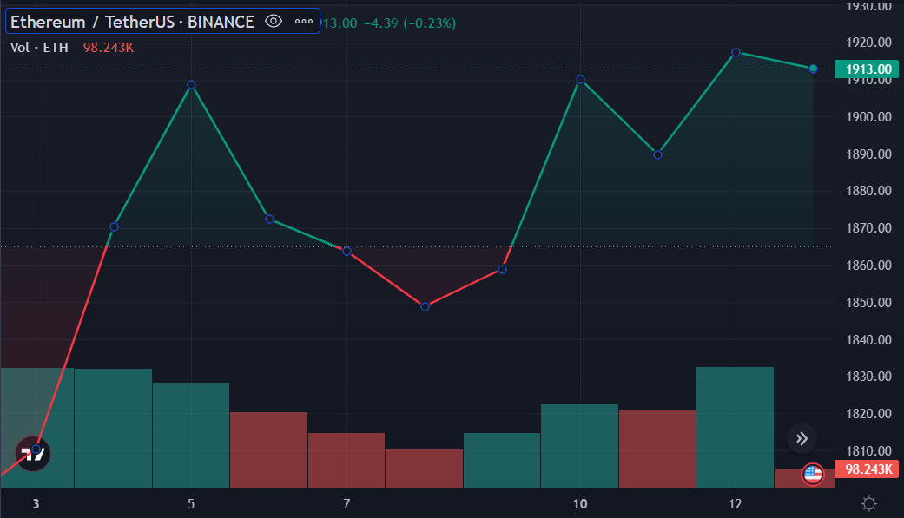Click the red 98.243K label on price axis
This screenshot has width=904, height=518.
coord(868,469)
